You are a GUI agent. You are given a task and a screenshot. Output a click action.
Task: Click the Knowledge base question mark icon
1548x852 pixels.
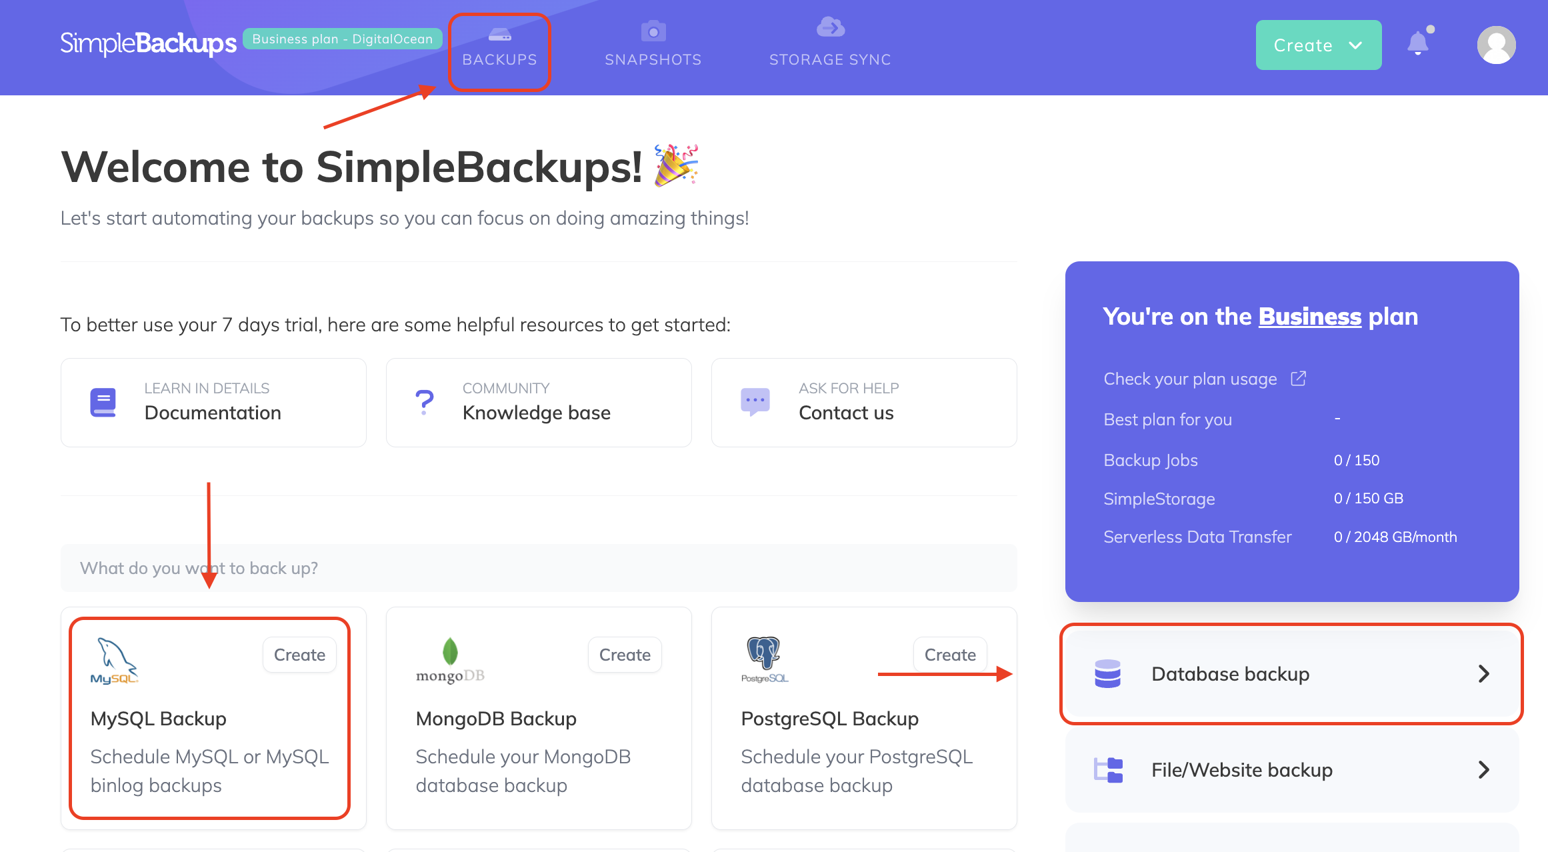tap(424, 402)
